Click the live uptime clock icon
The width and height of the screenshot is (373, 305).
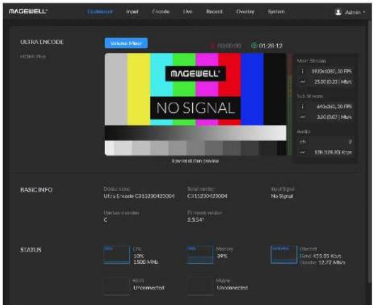(254, 45)
